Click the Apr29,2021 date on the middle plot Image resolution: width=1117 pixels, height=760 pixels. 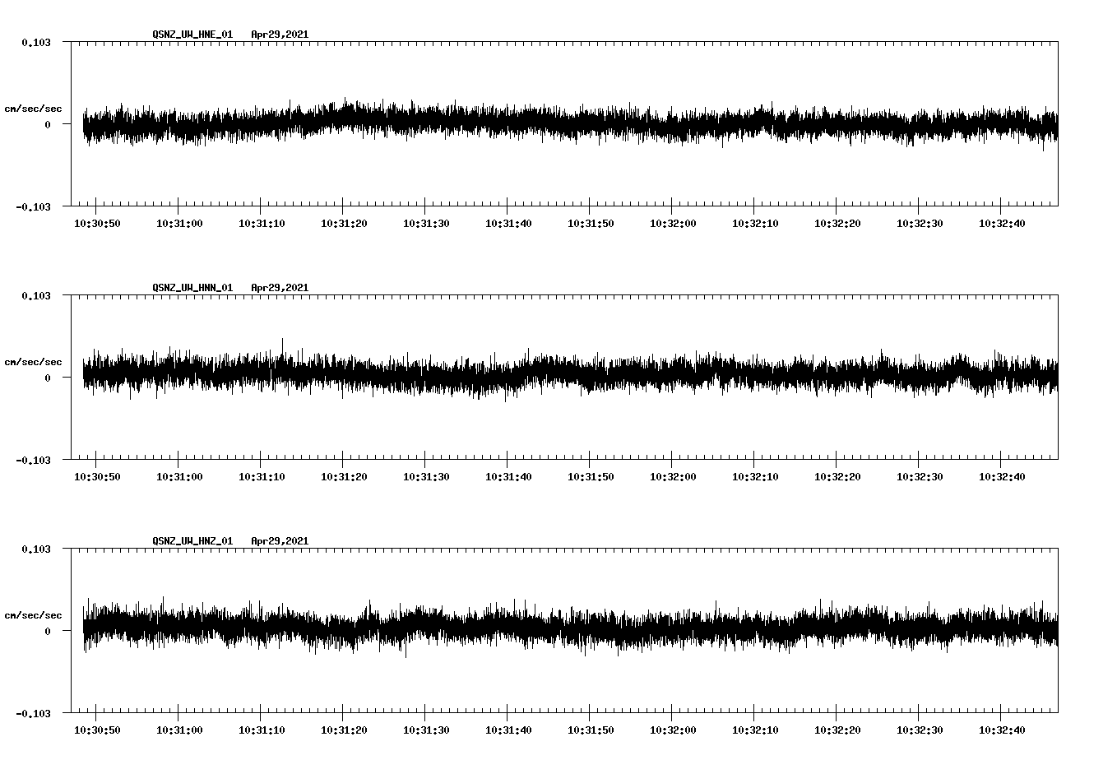280,288
